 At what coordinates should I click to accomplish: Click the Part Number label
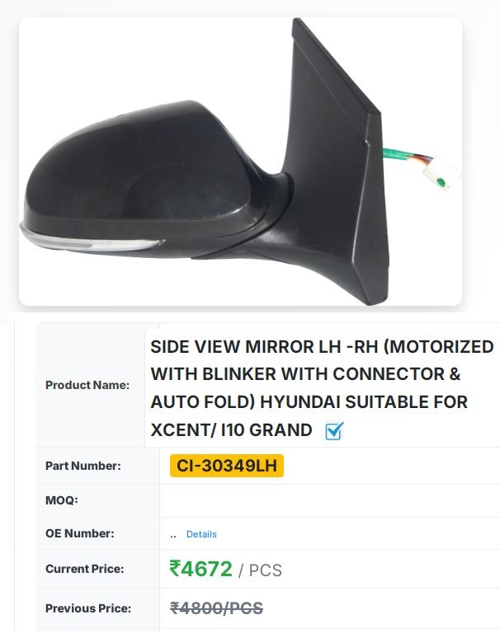click(x=83, y=466)
